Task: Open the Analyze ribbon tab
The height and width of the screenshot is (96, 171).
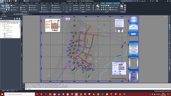Action: (27, 3)
